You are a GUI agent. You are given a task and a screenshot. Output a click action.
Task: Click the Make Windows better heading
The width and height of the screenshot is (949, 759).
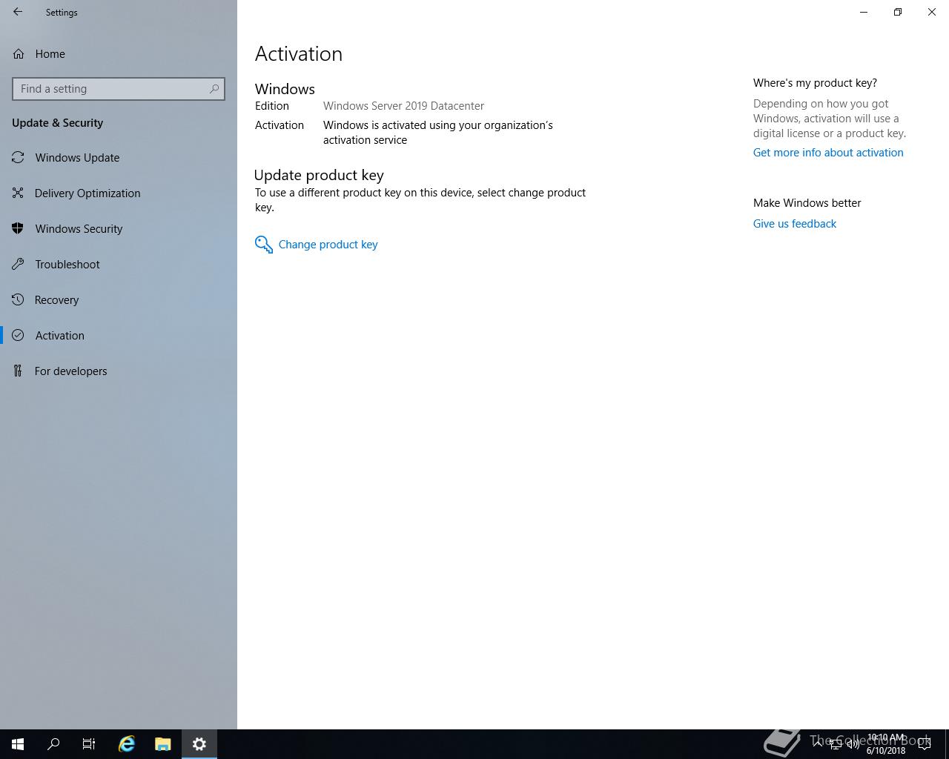807,203
